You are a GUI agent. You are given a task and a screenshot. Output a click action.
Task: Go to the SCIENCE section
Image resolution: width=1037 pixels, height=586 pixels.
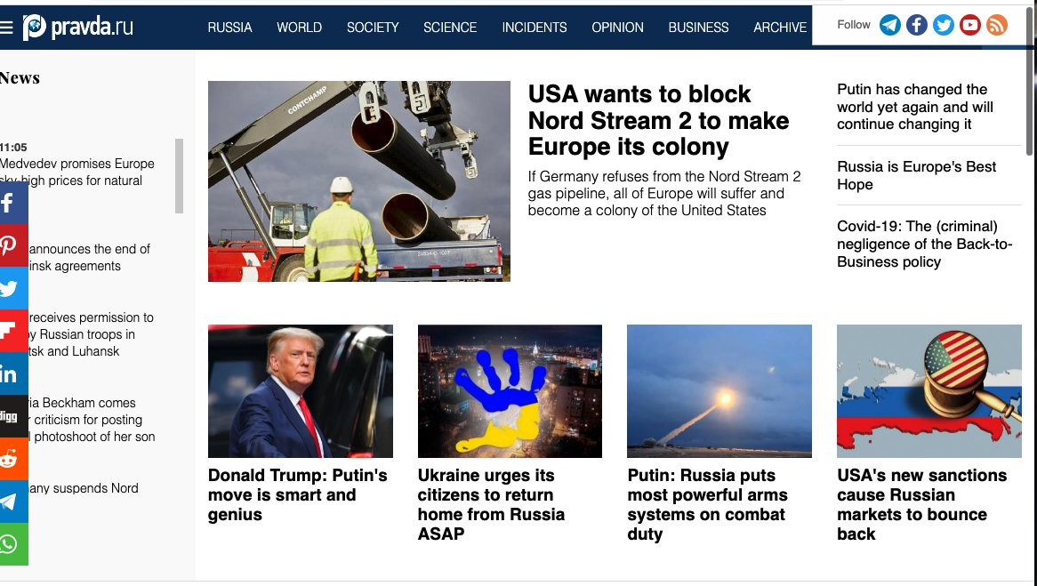[x=450, y=27]
